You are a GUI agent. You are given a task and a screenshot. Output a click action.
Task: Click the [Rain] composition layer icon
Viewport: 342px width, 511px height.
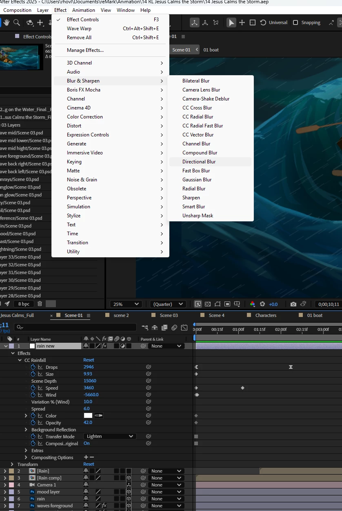pyautogui.click(x=32, y=471)
